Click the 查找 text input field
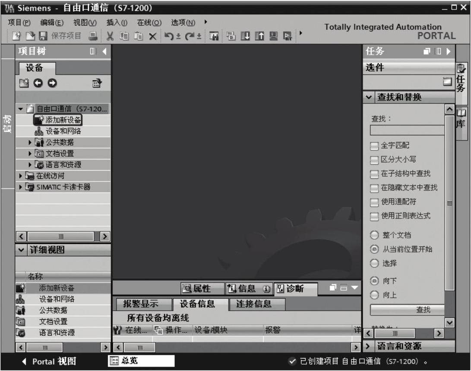 (407, 131)
